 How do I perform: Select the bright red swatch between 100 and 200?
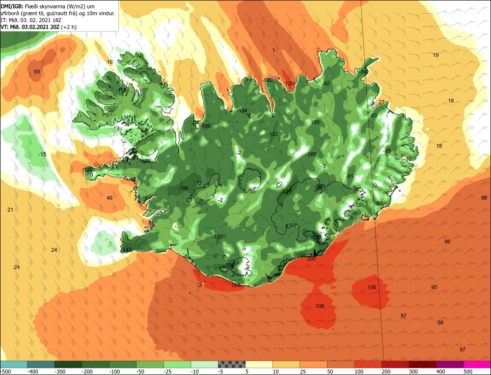coord(368,364)
